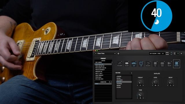This screenshot has height=104, width=185.
Task: Open the EXP VOL dropdown arrow
Action: coord(178,53)
